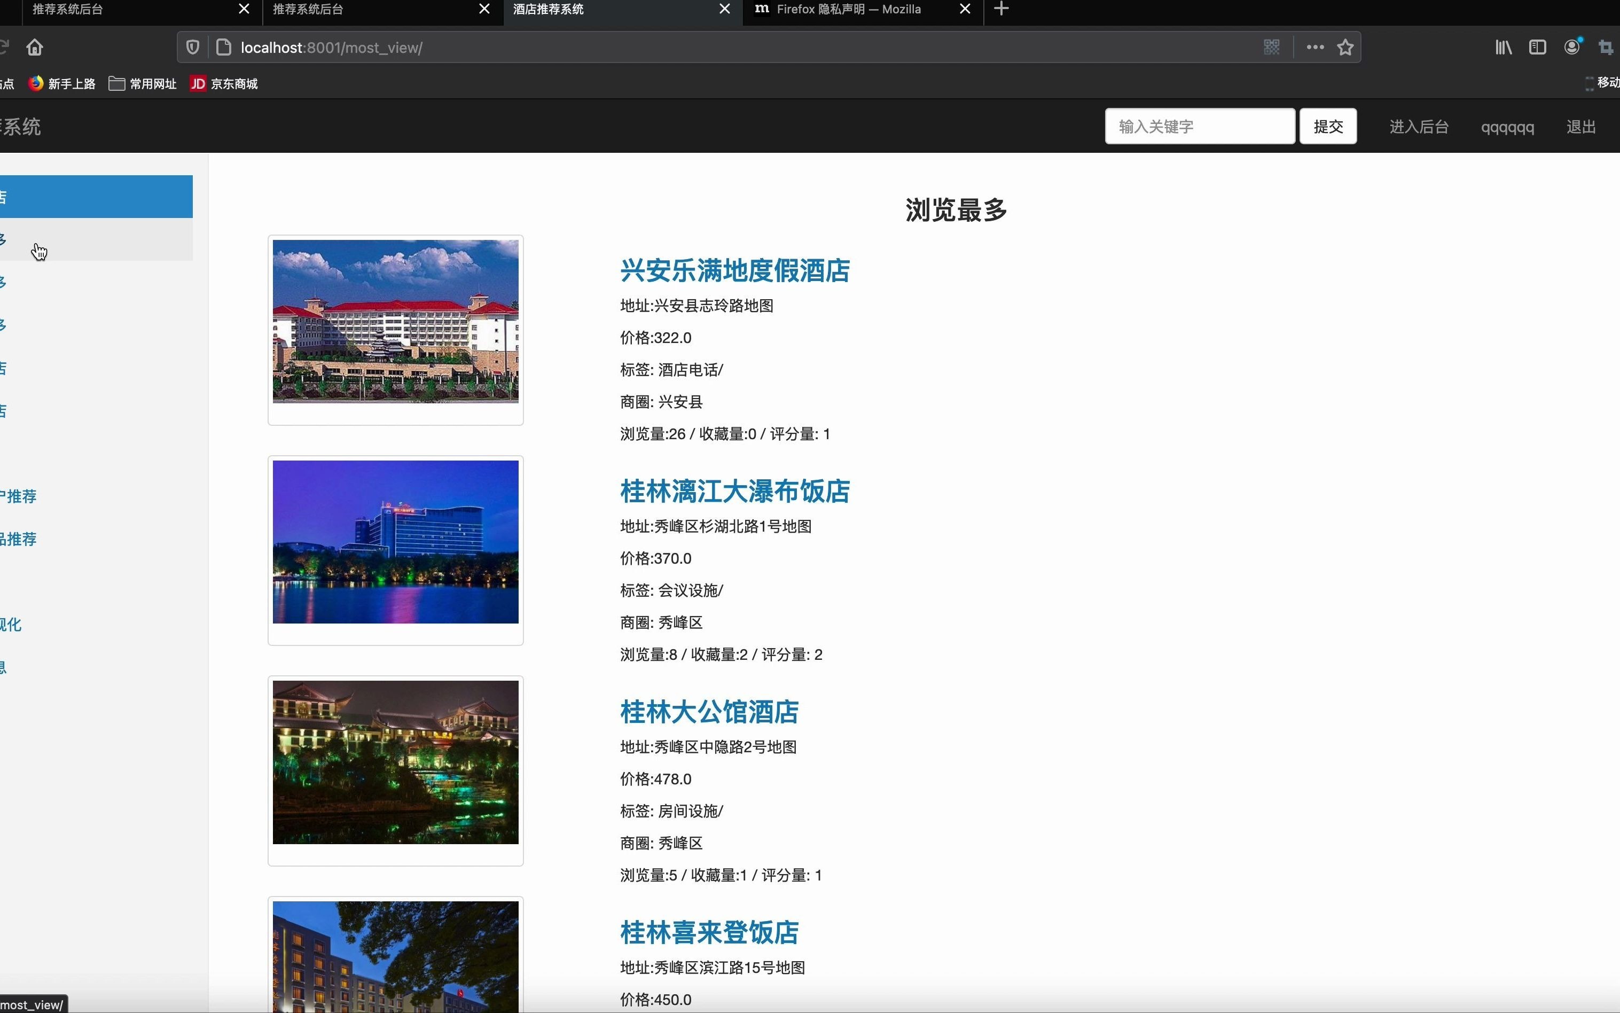Open sidebar item ending in 户推荐

[x=19, y=496]
